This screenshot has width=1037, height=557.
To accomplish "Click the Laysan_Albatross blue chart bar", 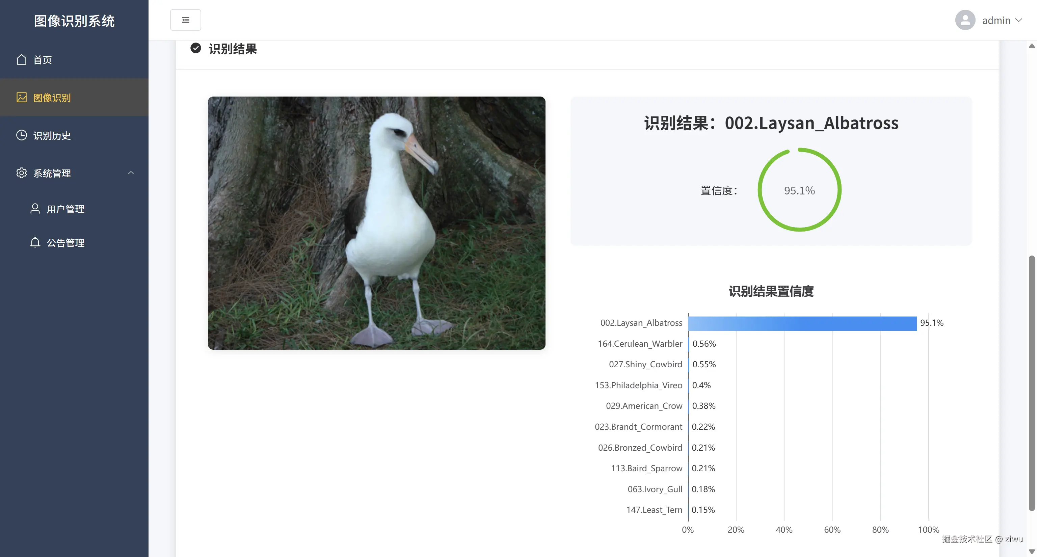I will pos(802,324).
